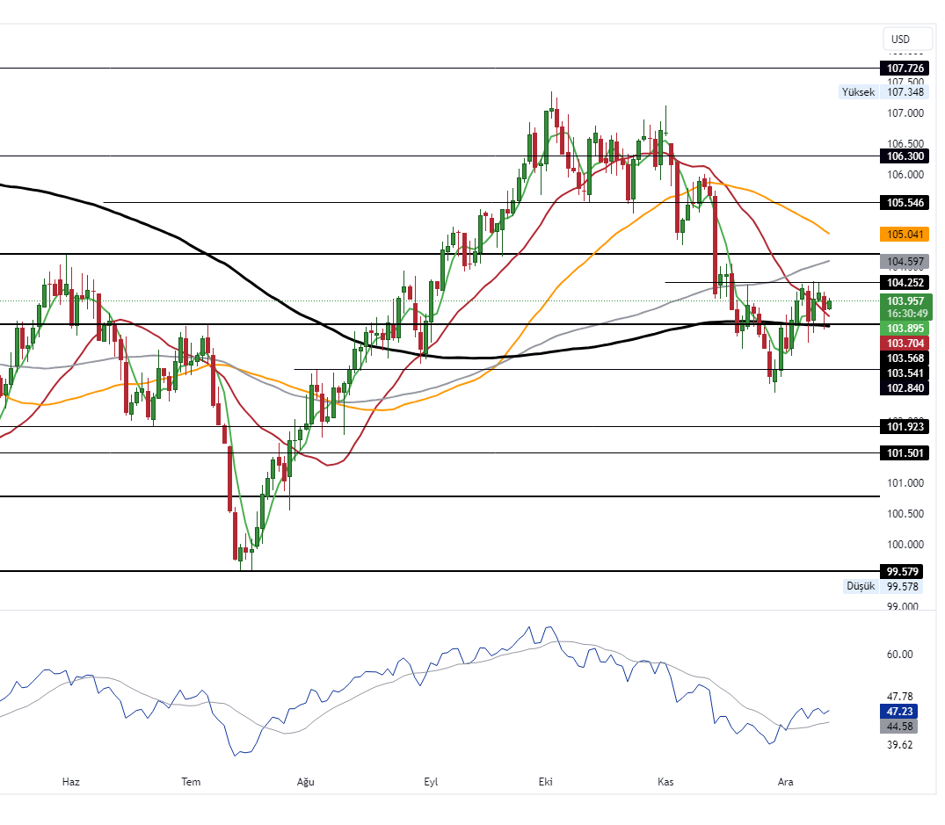The image size is (945, 825).
Task: Select the orange 105.041 moving average label
Action: 905,235
